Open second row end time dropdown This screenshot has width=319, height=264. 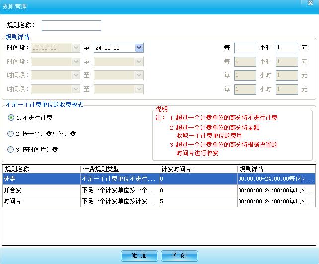pyautogui.click(x=139, y=62)
